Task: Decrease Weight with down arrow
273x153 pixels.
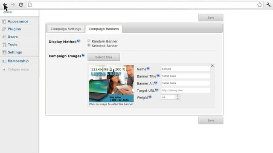Action: (x=177, y=98)
